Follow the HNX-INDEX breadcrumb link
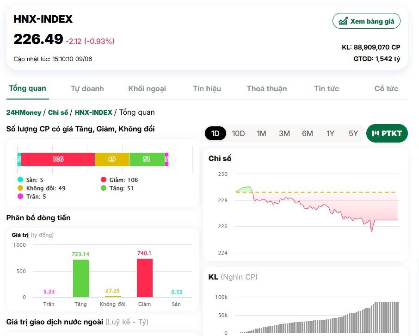This screenshot has width=419, height=336. click(93, 112)
